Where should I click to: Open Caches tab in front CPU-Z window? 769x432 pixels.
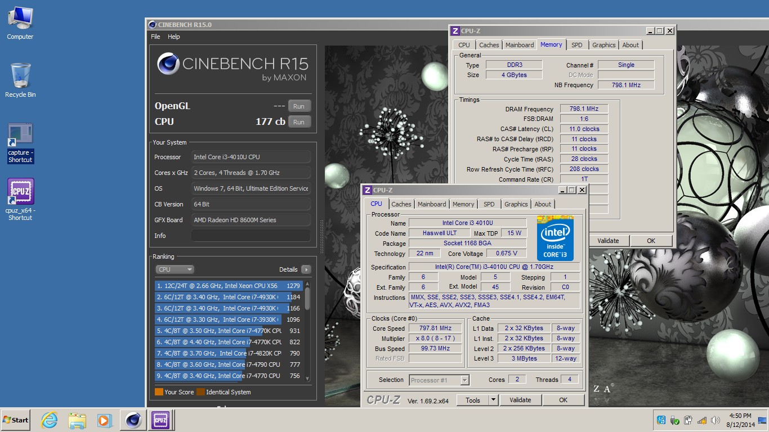(x=401, y=204)
